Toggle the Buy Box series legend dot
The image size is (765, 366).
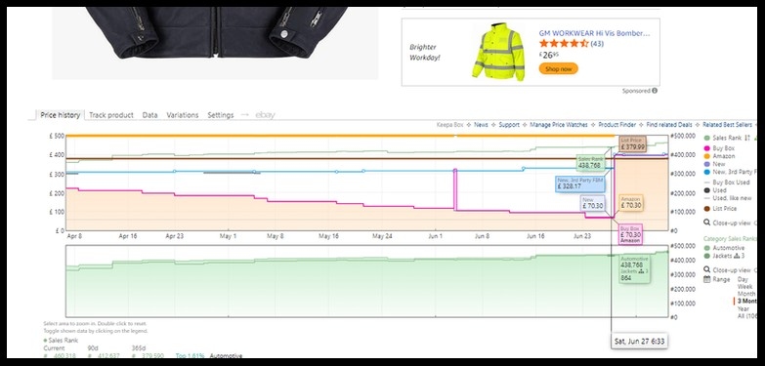tap(707, 148)
